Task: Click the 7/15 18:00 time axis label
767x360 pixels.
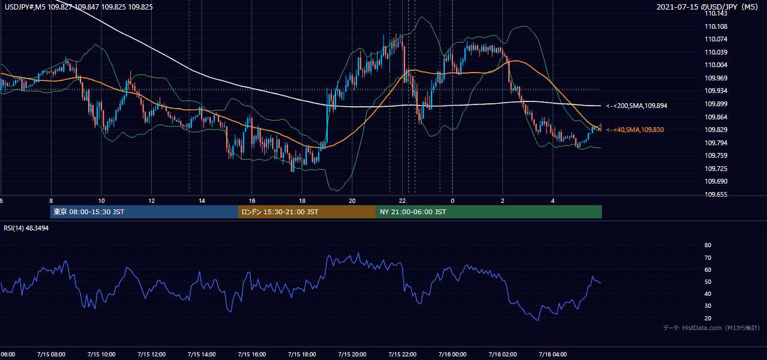Action: (x=302, y=354)
